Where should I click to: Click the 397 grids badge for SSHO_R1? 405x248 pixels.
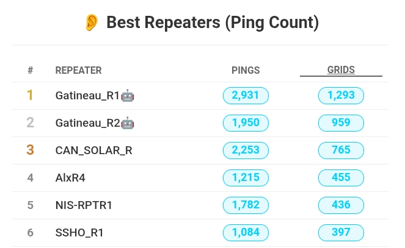(341, 233)
